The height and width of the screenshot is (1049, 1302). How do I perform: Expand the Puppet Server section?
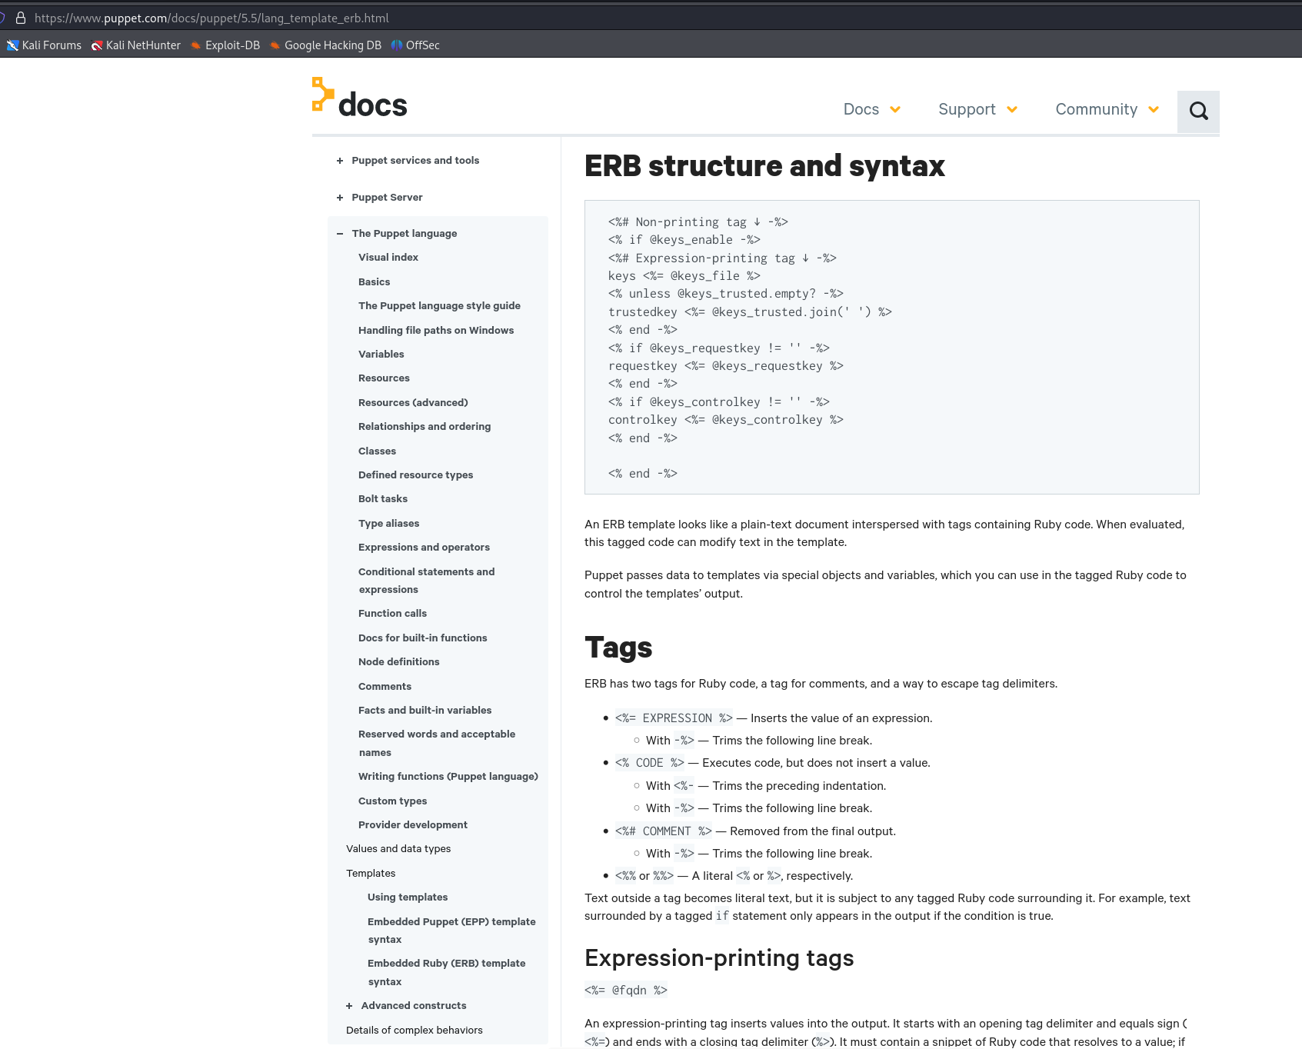[339, 198]
